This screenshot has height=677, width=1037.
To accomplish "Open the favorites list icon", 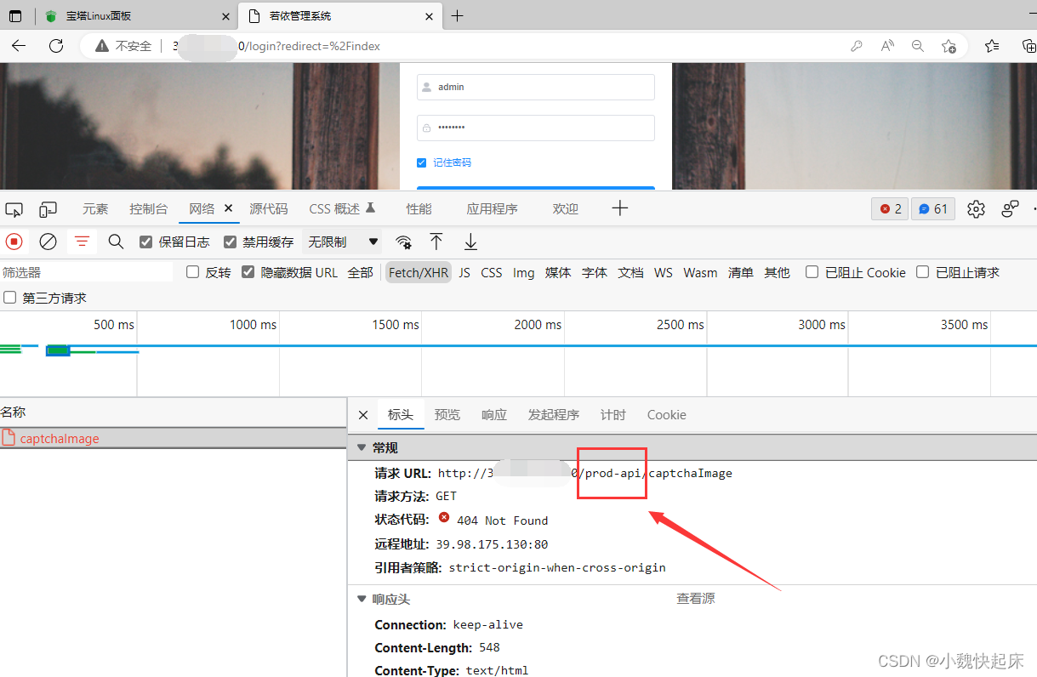I will (x=992, y=46).
